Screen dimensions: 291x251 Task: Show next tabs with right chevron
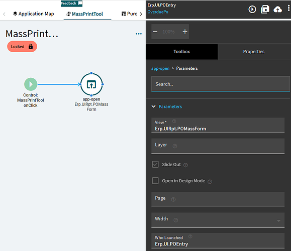141,14
